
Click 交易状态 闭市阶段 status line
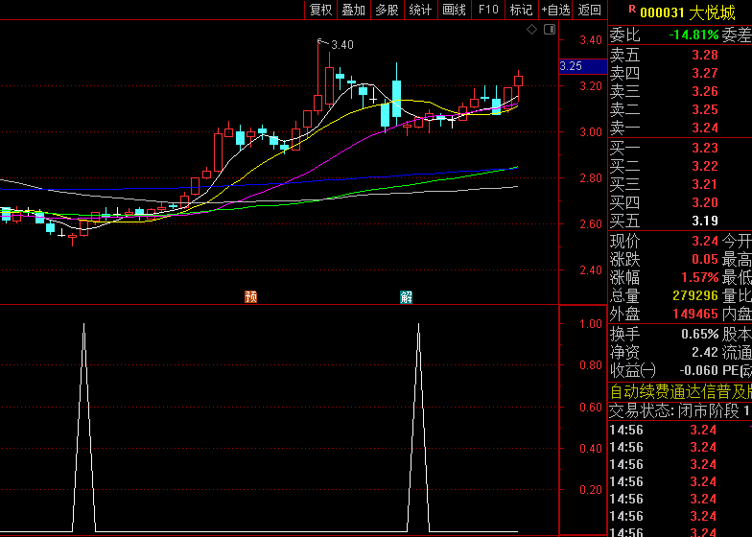680,411
